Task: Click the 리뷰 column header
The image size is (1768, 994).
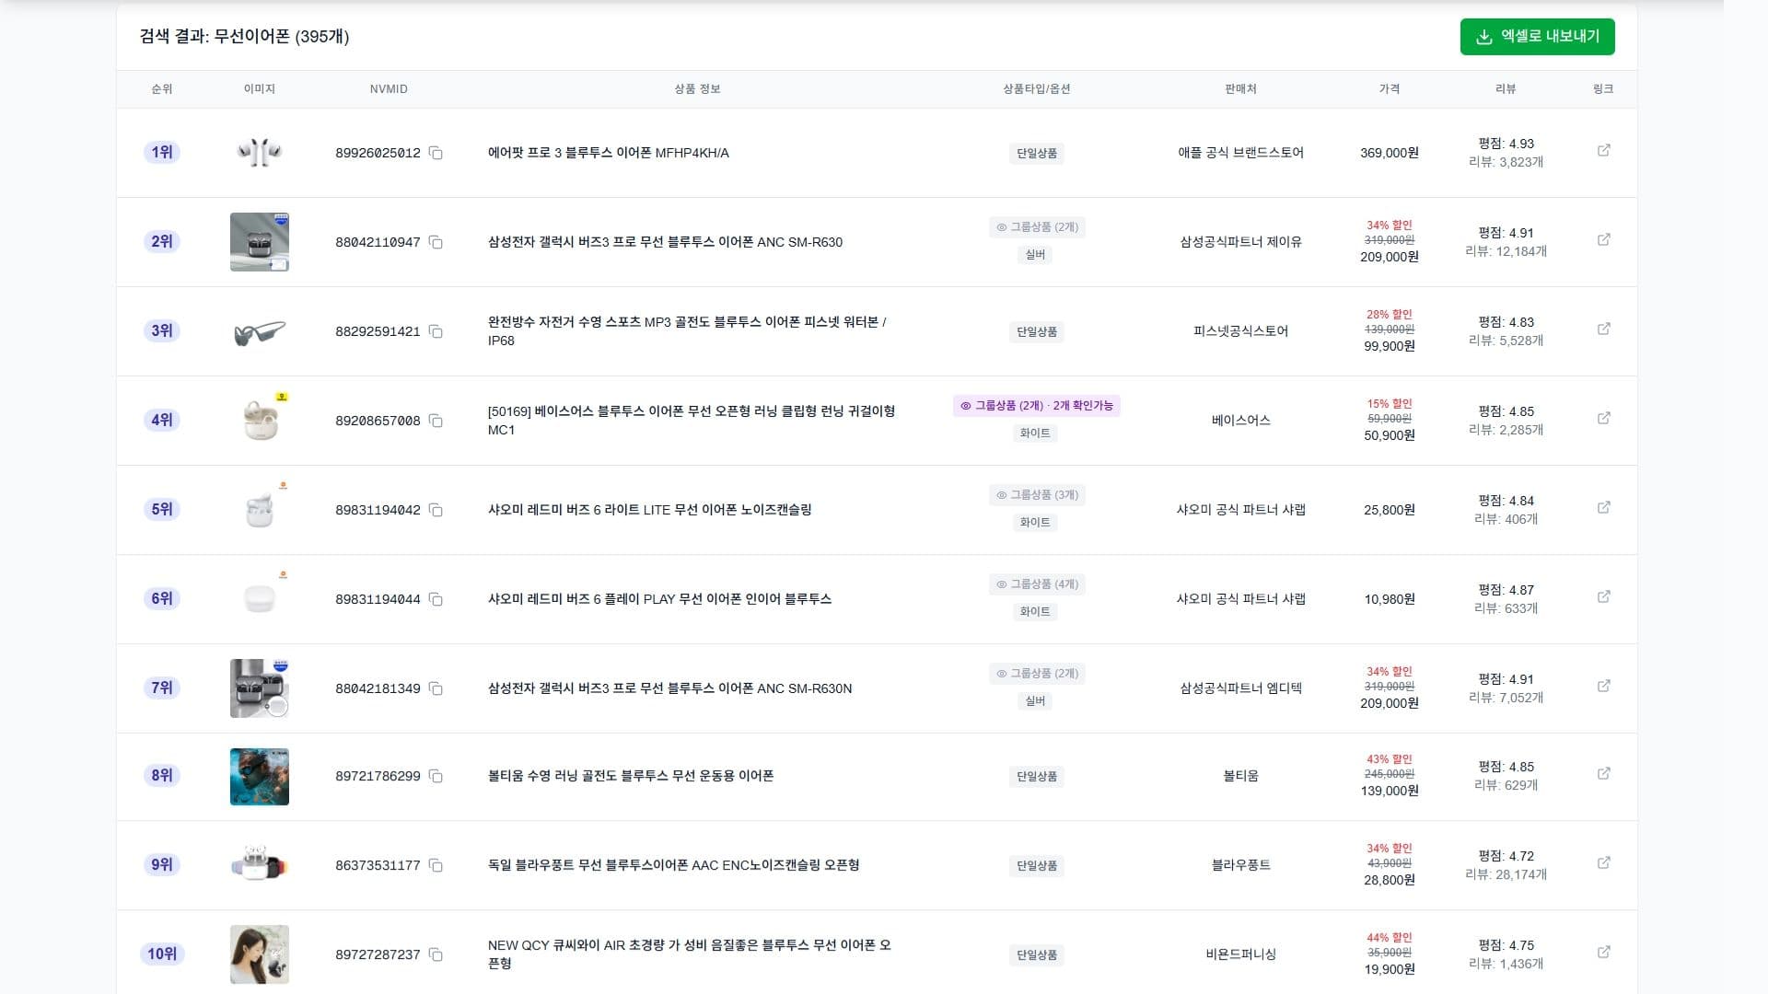Action: click(1505, 89)
